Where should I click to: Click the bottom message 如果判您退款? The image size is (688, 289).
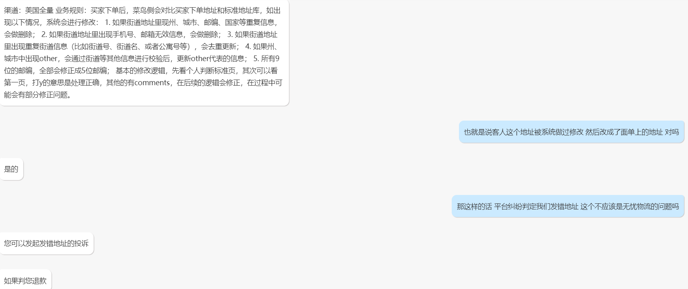click(25, 281)
